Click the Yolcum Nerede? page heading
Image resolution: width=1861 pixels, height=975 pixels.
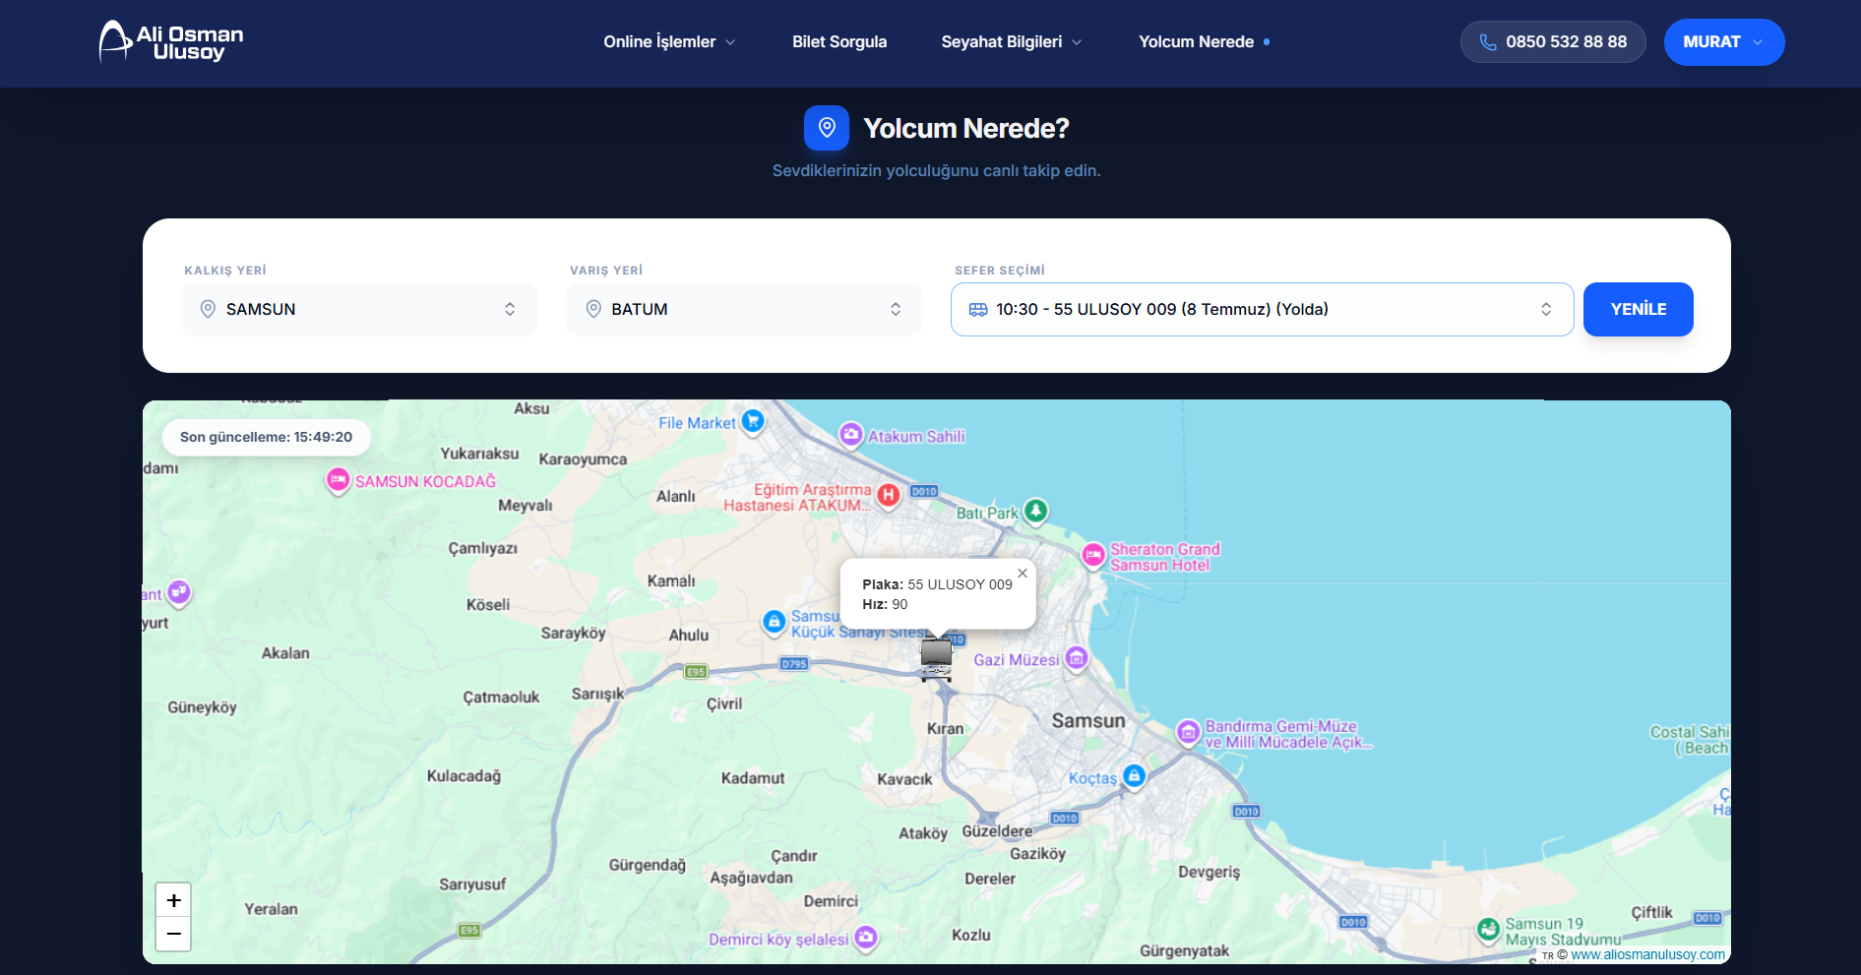point(965,129)
